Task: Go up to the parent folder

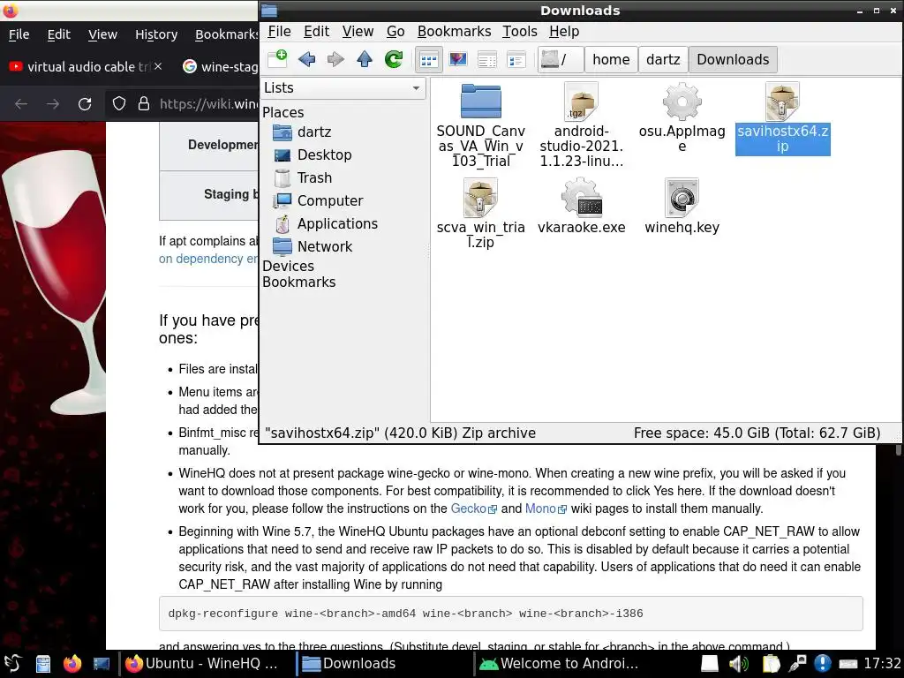Action: pos(365,59)
